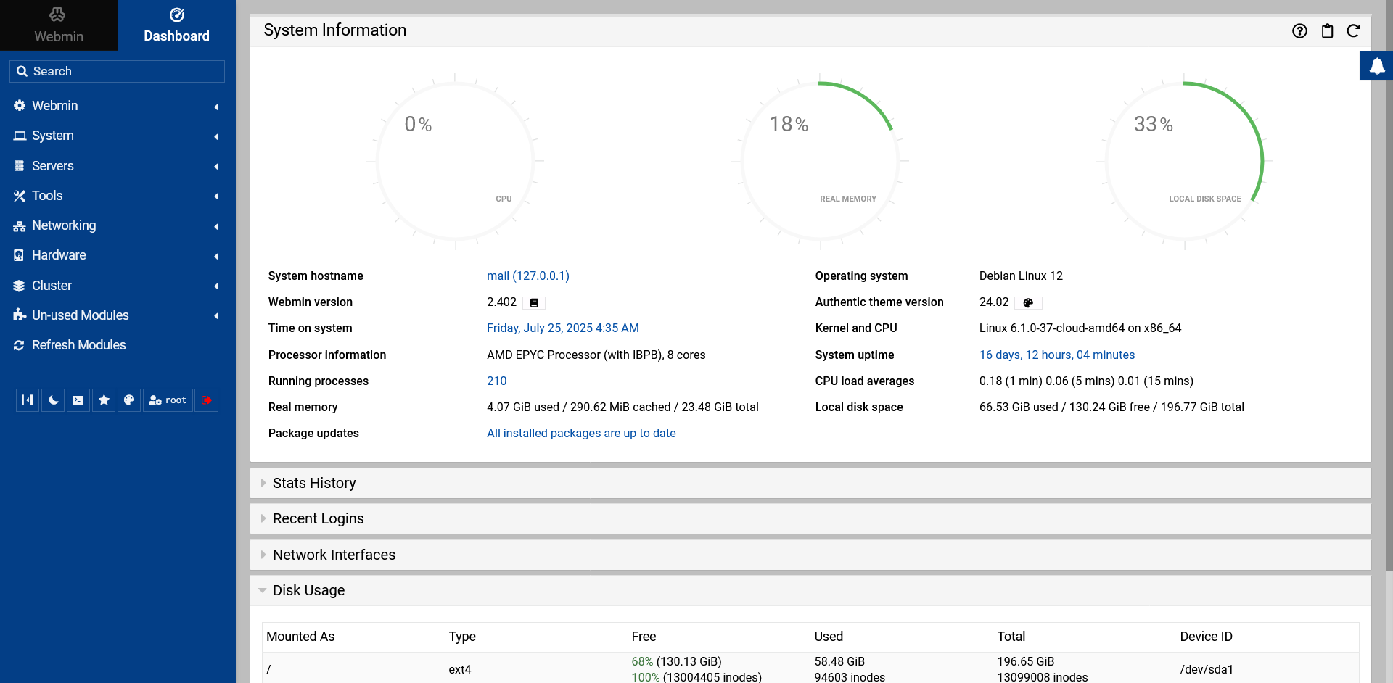
Task: Toggle night mode with the moon icon
Action: coord(52,400)
